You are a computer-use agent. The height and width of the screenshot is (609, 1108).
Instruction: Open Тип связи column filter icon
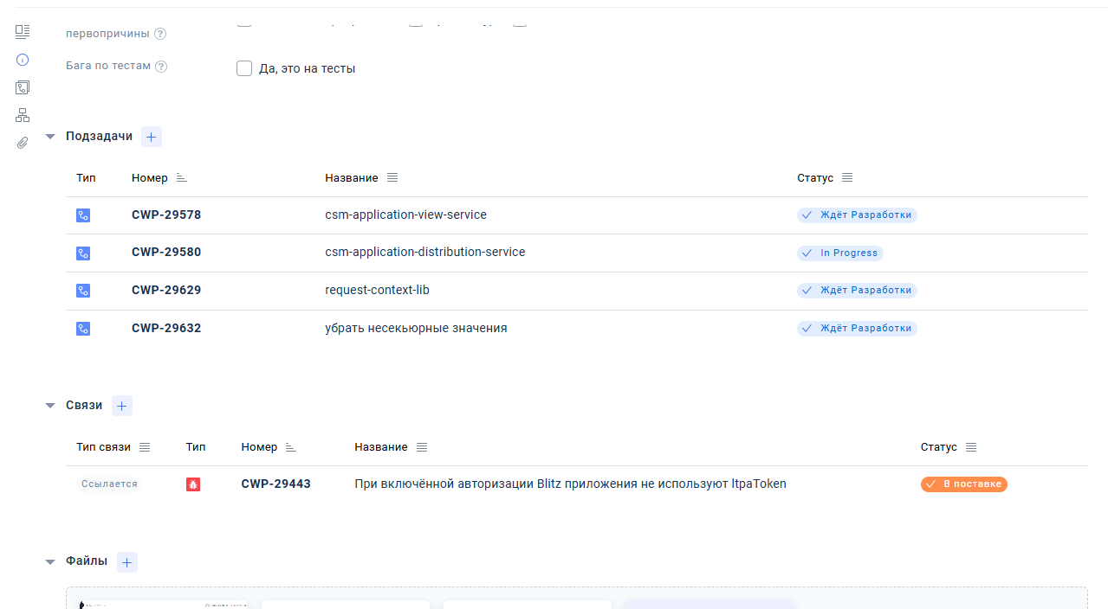(145, 448)
